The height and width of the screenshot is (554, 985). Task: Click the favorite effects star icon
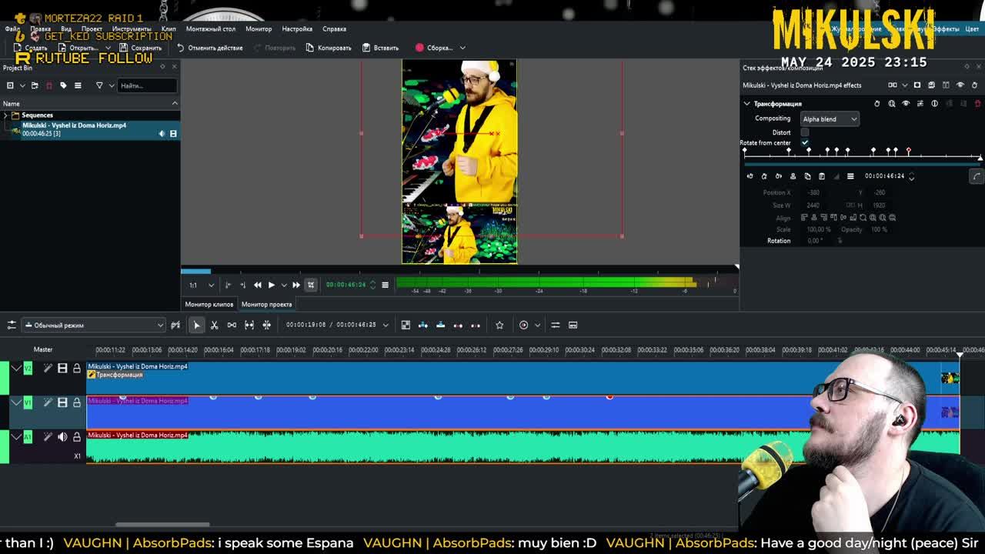[499, 325]
